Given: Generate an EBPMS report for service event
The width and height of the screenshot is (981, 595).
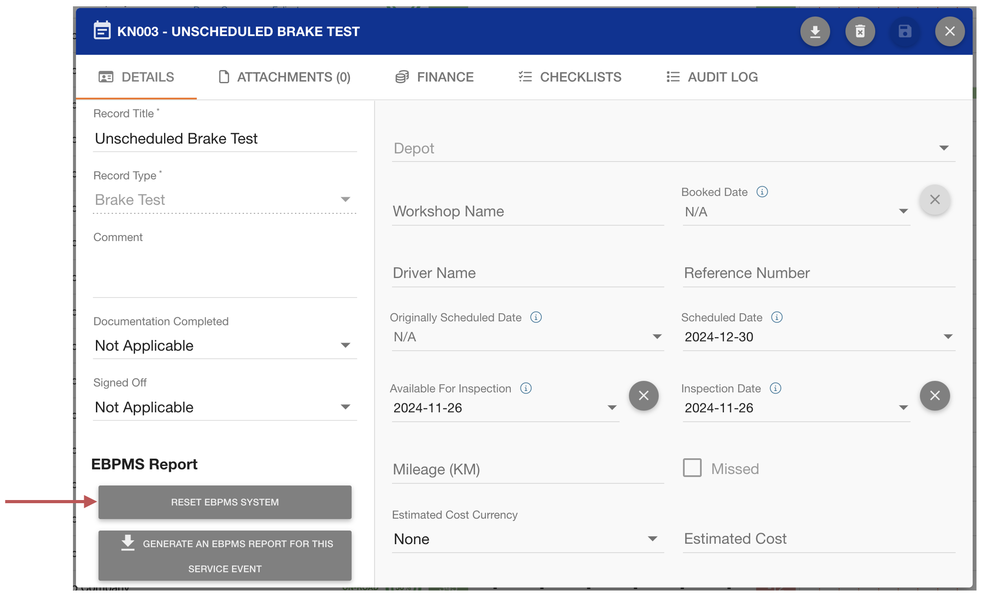Looking at the screenshot, I should pos(224,555).
